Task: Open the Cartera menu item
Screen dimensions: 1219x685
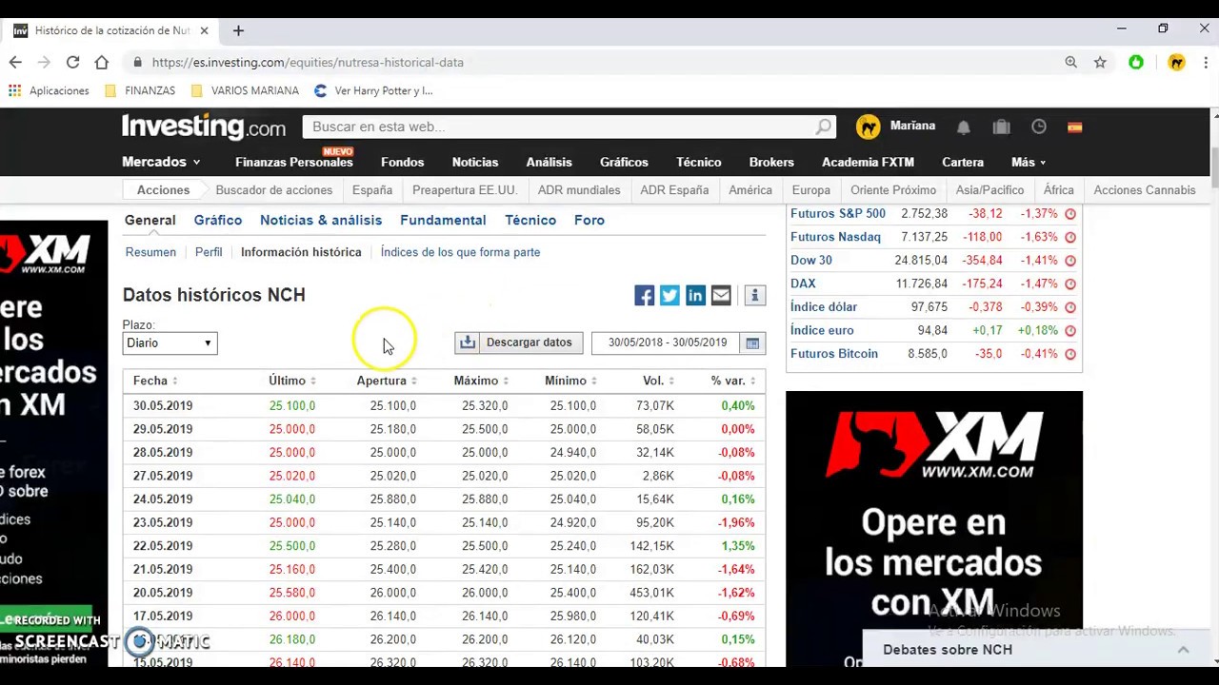Action: pyautogui.click(x=963, y=163)
